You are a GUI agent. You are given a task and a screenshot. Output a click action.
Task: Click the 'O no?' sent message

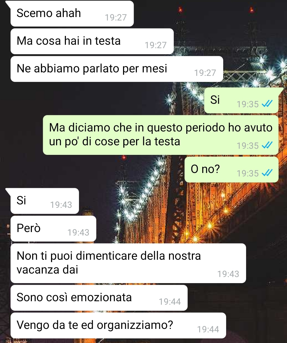coord(231,170)
